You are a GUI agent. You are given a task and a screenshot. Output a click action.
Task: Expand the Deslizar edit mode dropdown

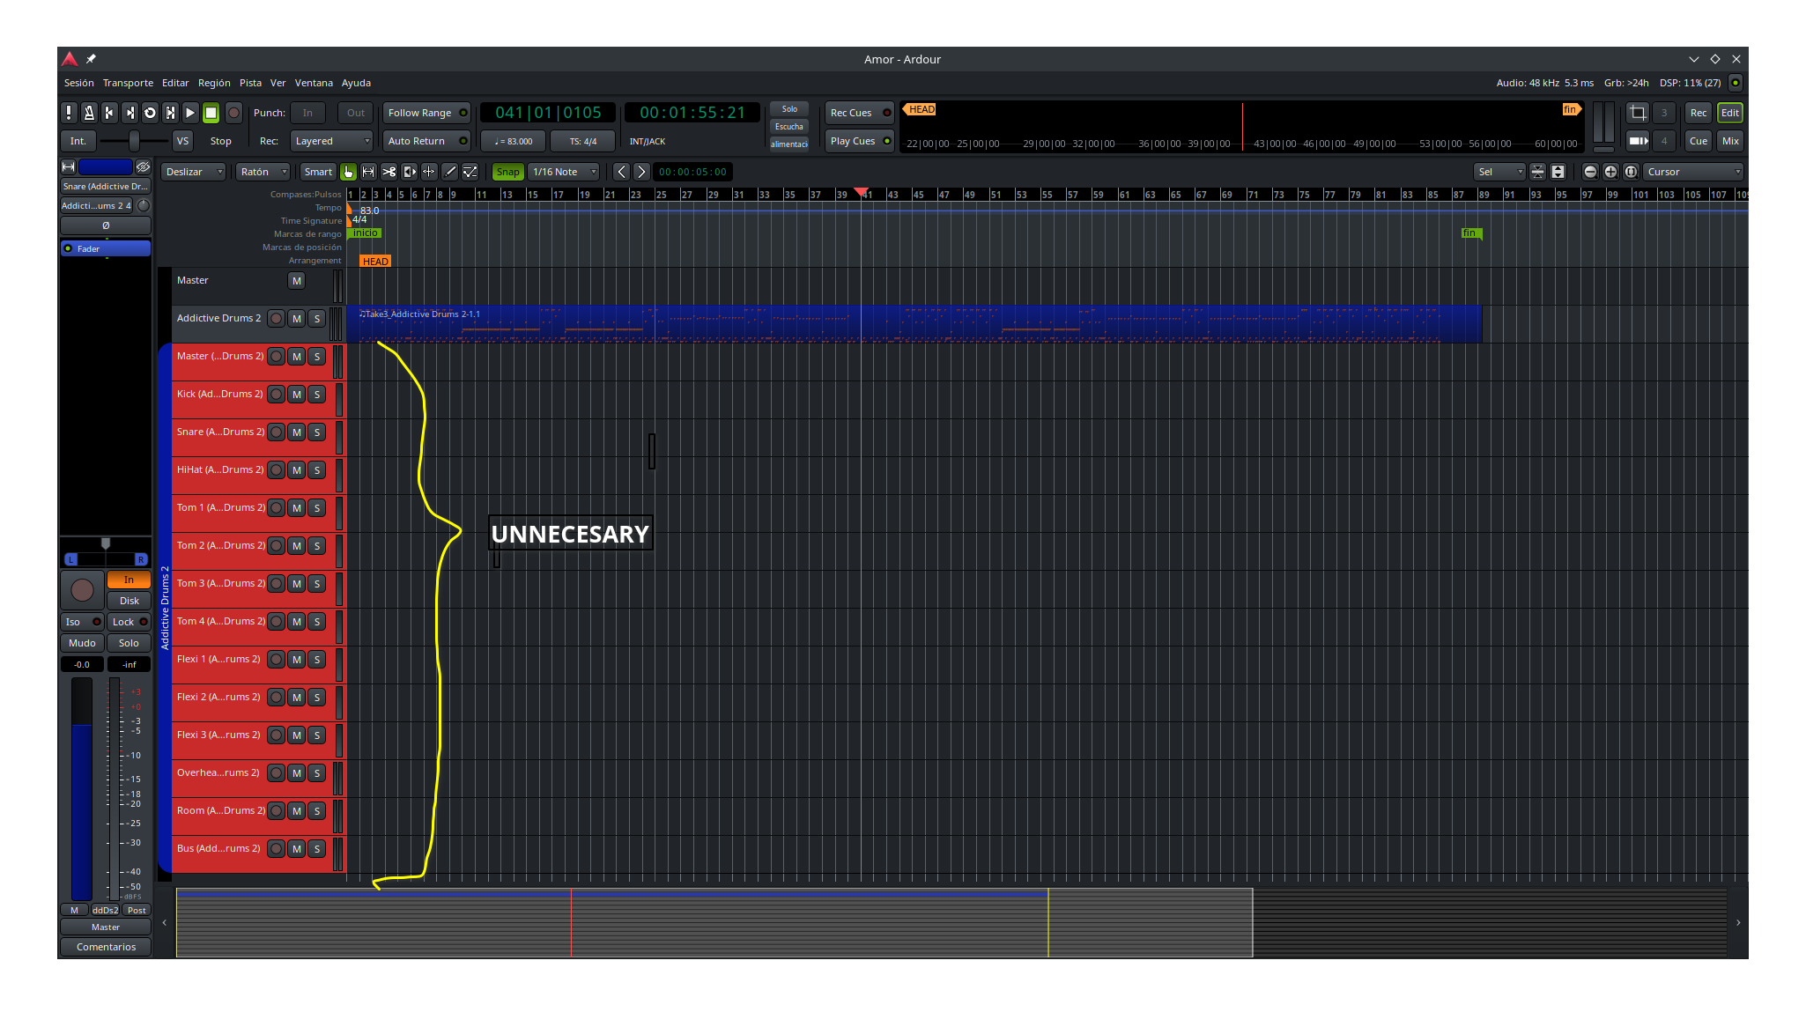coord(194,172)
